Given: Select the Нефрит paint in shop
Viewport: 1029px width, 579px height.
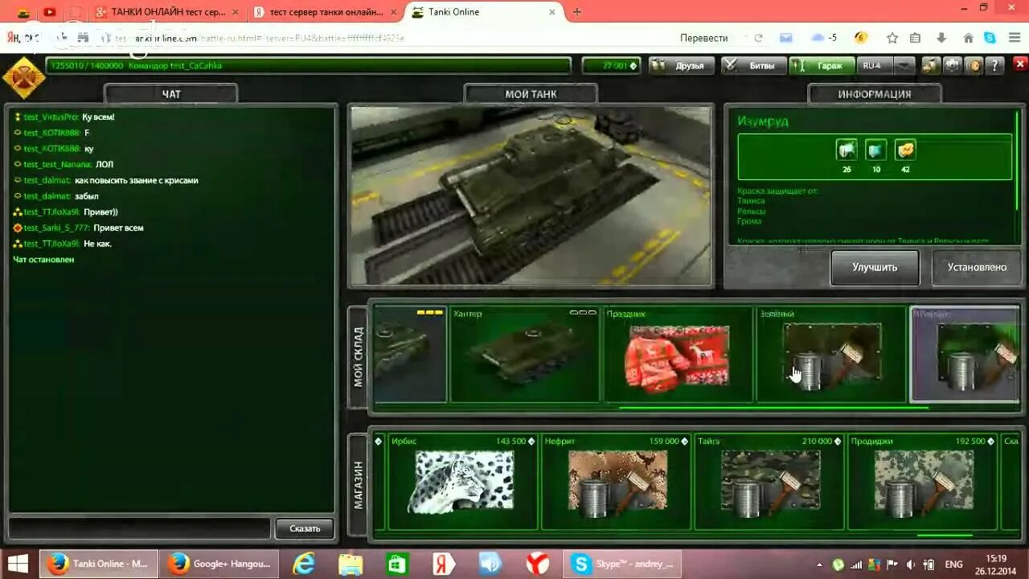Looking at the screenshot, I should (x=615, y=482).
